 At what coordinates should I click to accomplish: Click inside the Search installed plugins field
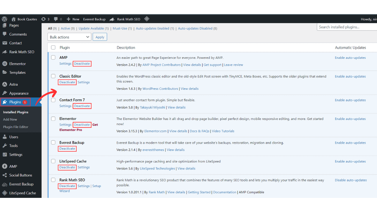coord(348,27)
